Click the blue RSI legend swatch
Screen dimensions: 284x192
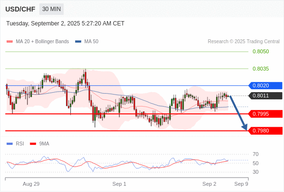click(10, 144)
